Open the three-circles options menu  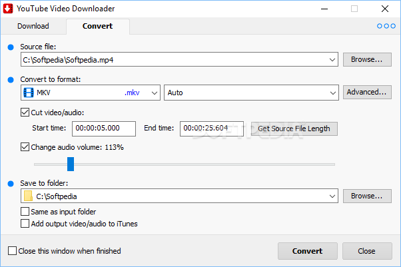(x=386, y=26)
